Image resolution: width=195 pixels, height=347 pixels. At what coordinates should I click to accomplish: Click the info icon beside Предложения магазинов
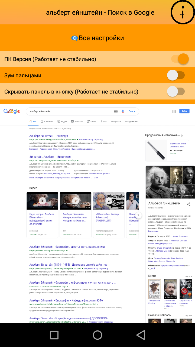[182, 136]
